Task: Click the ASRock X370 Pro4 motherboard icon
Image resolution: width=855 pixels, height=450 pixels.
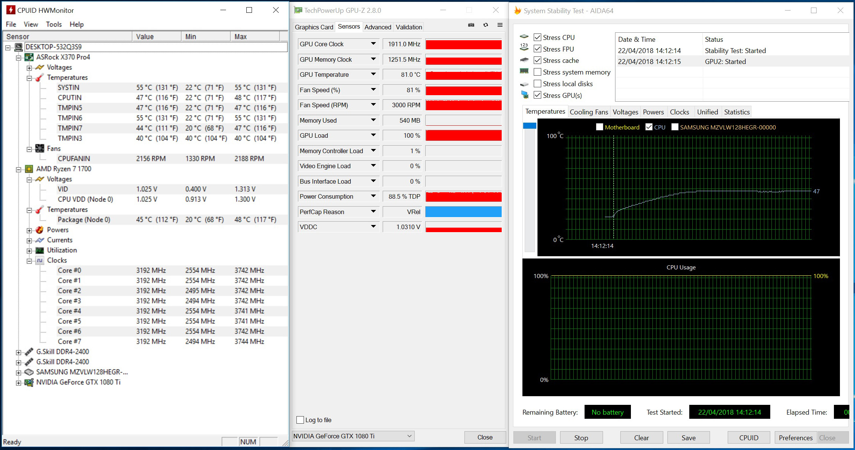Action: point(29,57)
